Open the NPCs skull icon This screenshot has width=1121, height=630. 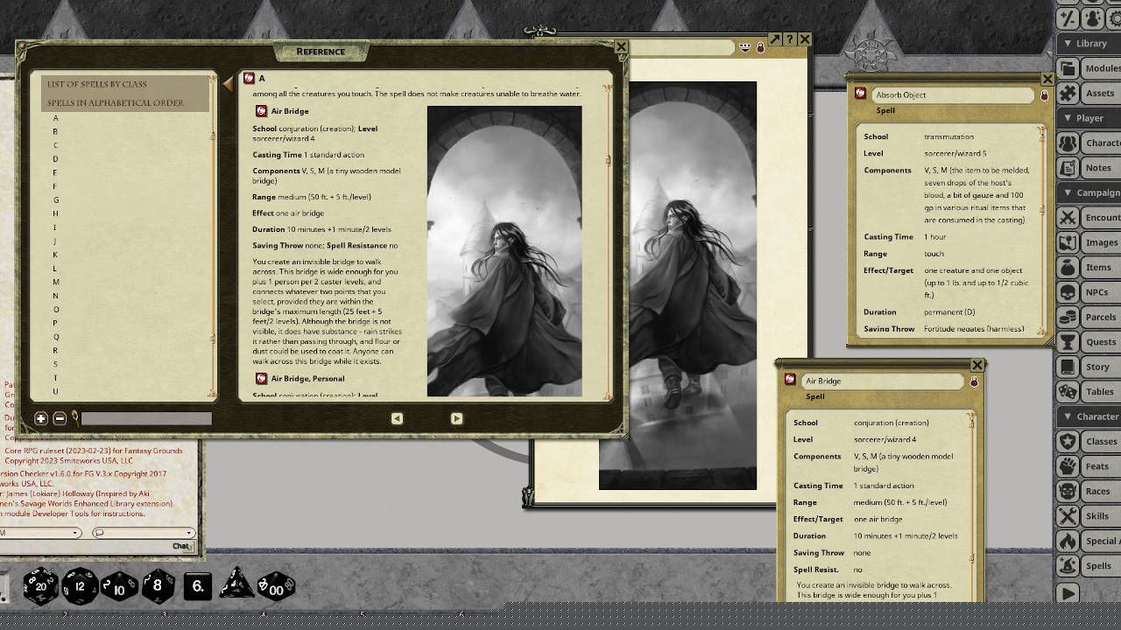(x=1068, y=292)
